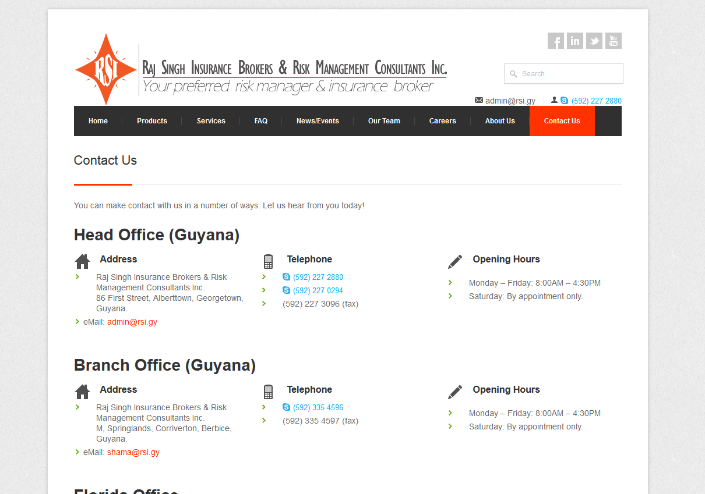The image size is (705, 494).
Task: Open the About Us page
Action: point(500,121)
